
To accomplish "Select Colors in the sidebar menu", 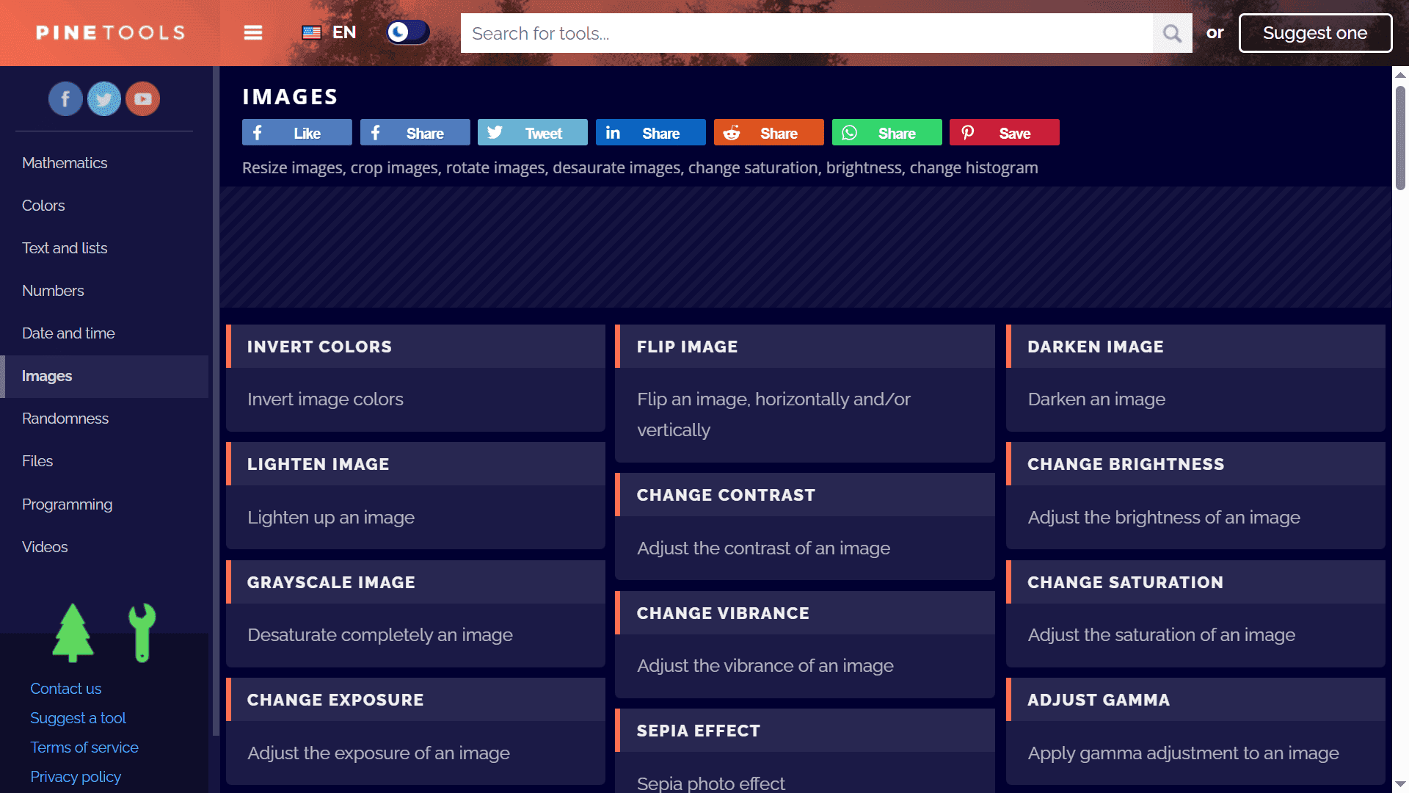I will 43,206.
